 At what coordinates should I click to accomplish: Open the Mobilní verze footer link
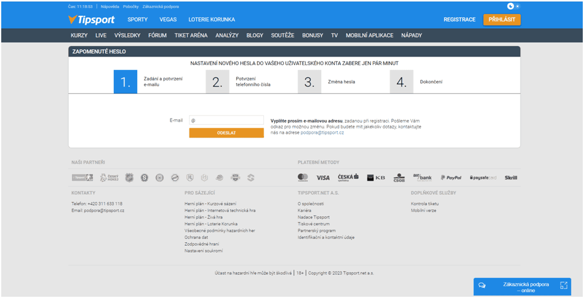[x=423, y=211]
